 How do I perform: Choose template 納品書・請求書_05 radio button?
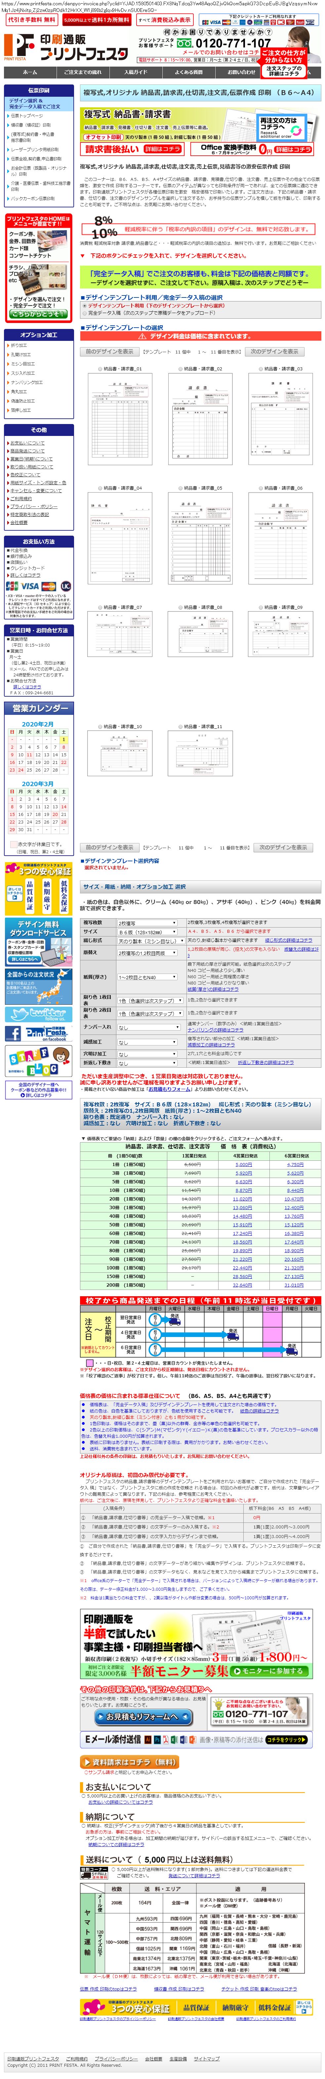181,488
